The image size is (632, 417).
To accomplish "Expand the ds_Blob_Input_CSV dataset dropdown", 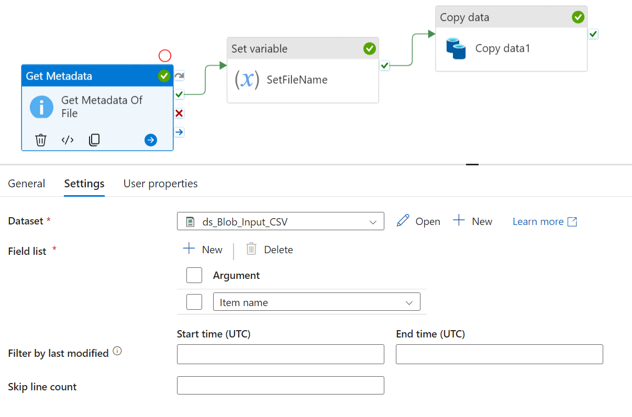I will click(x=373, y=222).
